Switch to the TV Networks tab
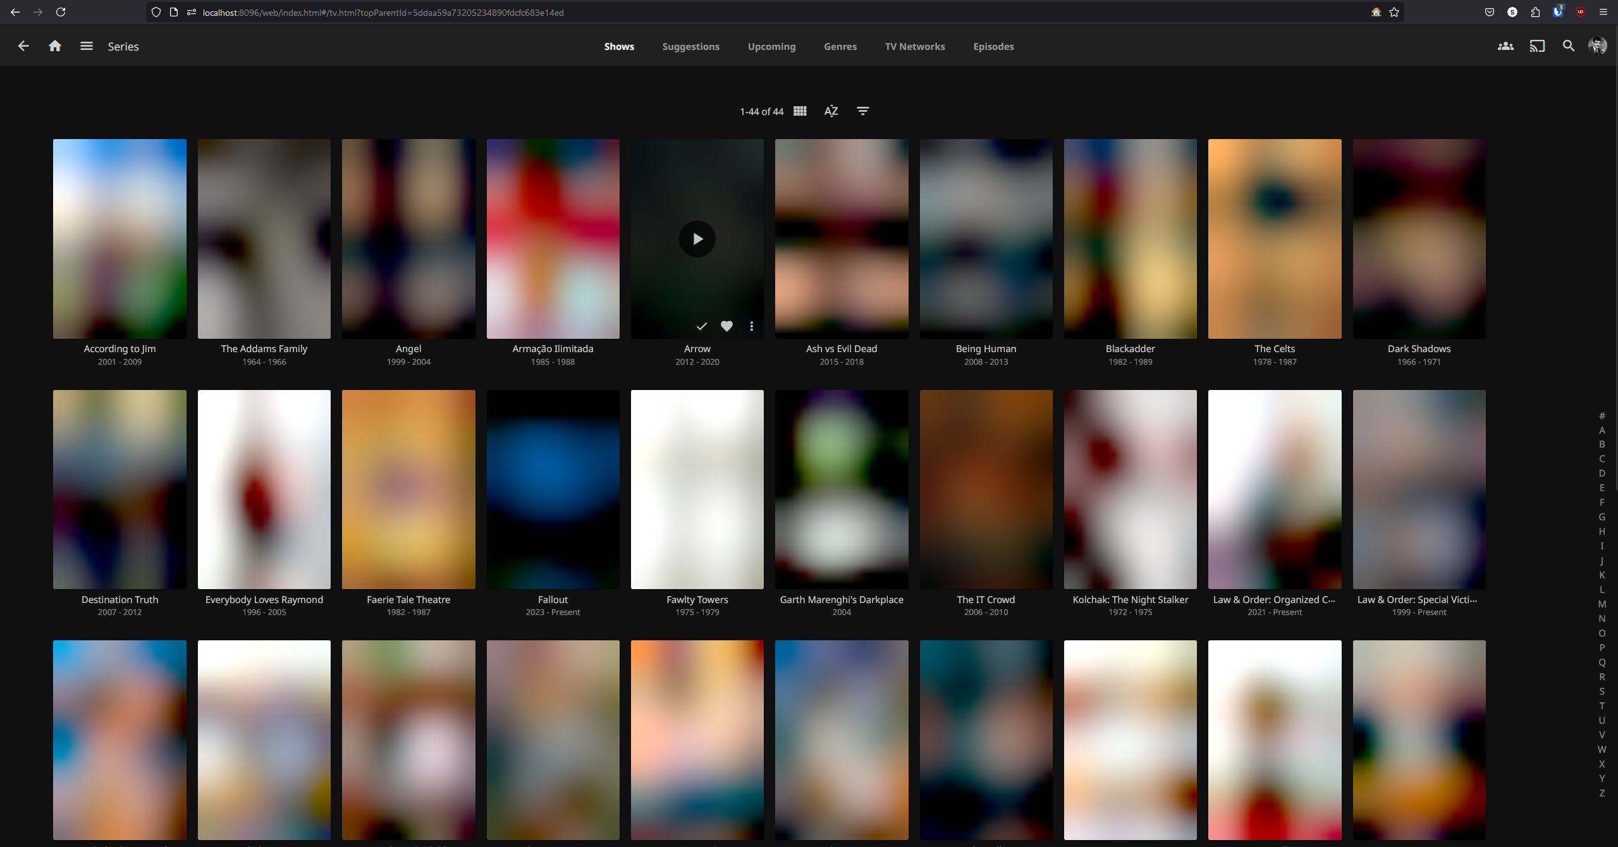1618x847 pixels. (914, 47)
